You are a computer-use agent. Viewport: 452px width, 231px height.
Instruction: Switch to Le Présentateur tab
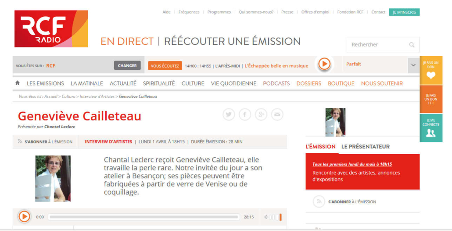tap(366, 147)
